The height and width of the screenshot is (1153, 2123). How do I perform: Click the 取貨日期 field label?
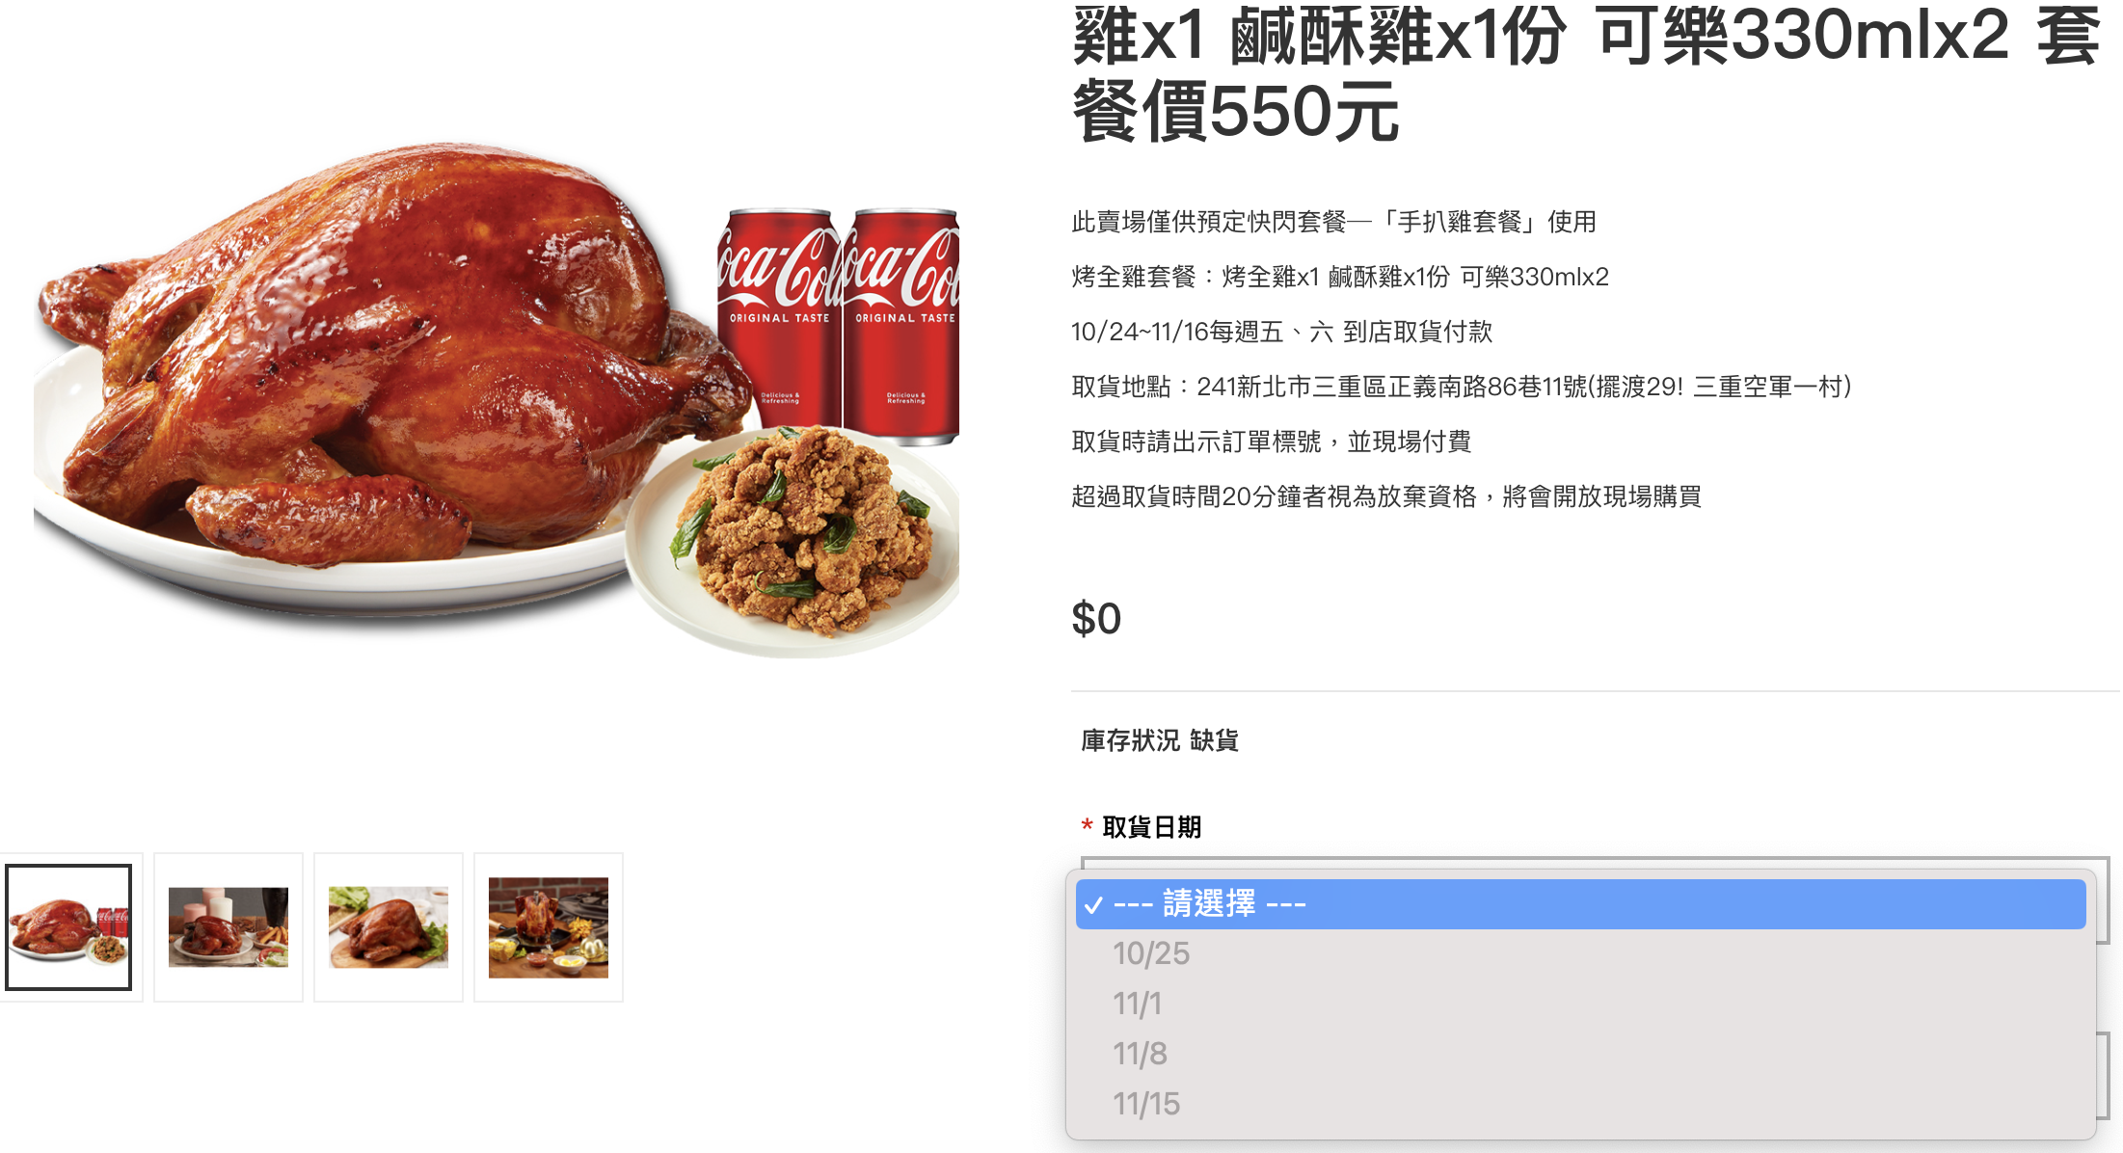click(x=1151, y=827)
